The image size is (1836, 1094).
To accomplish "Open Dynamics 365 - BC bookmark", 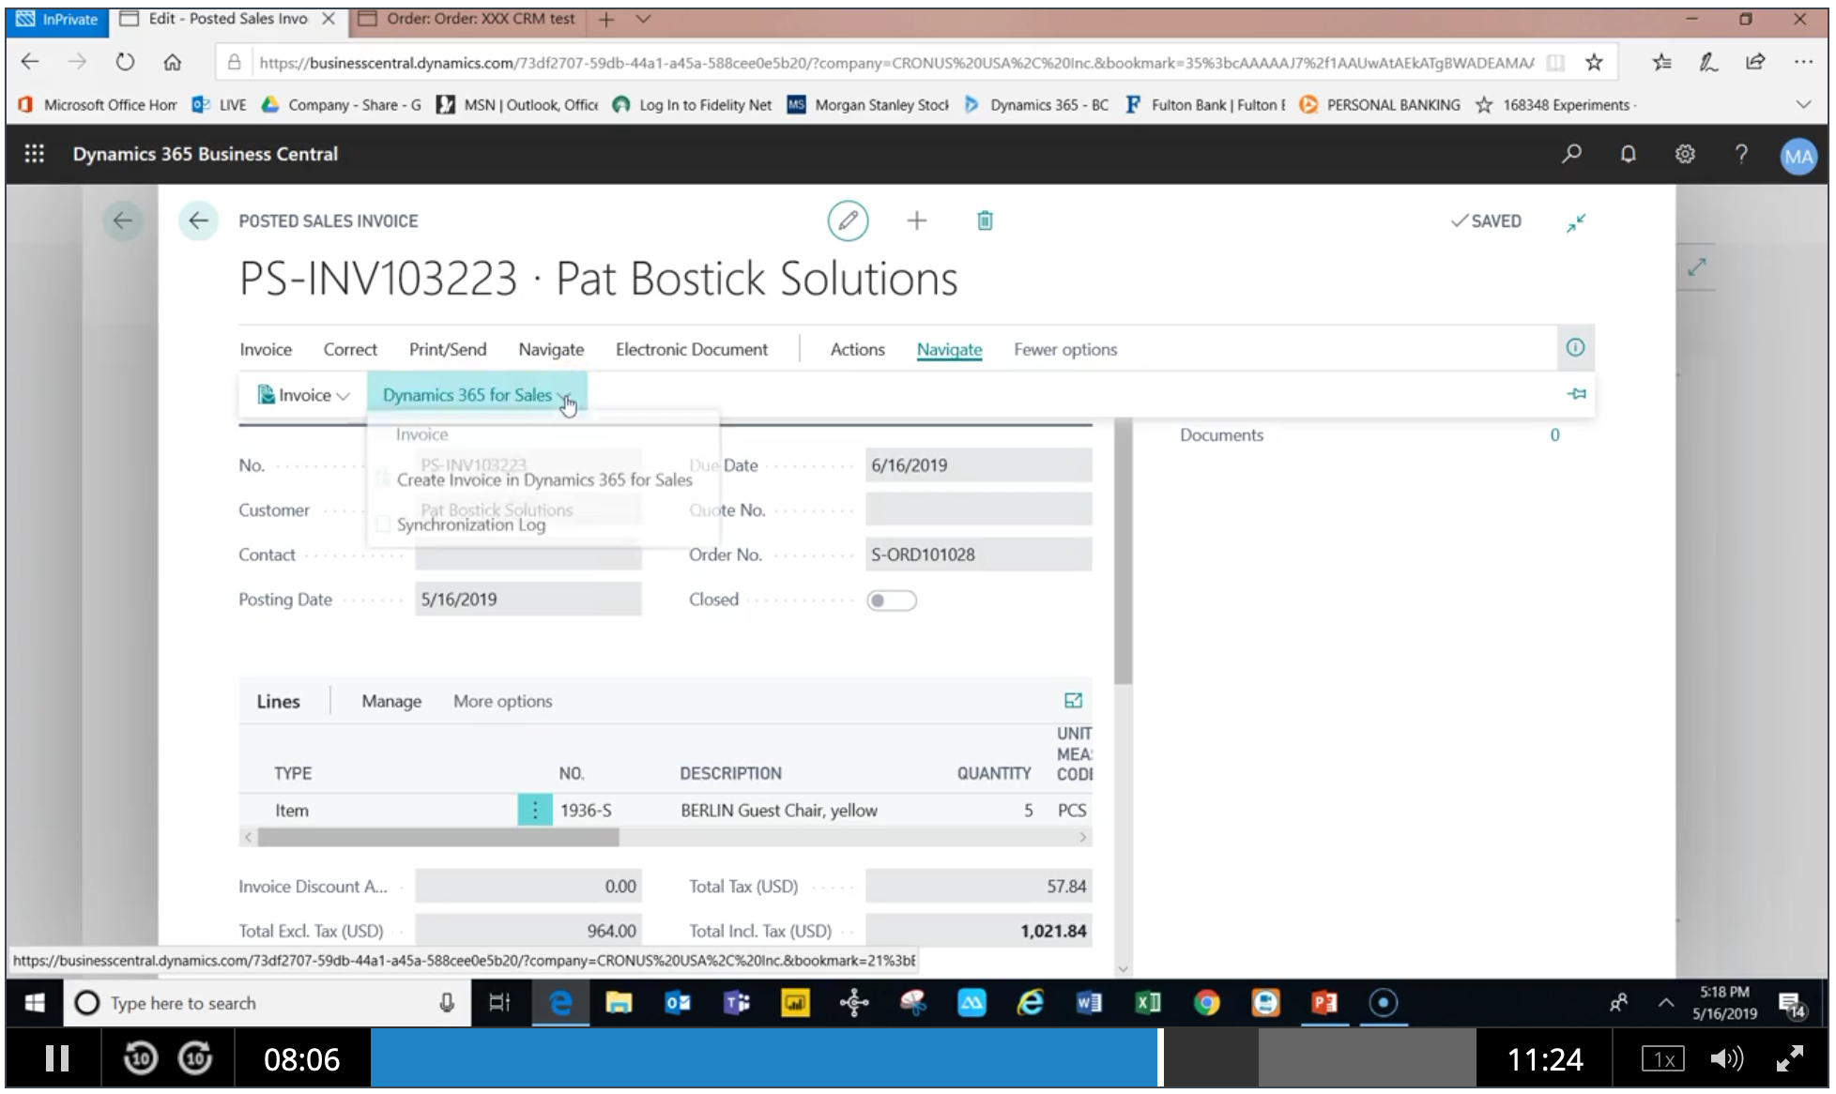I will (x=1037, y=104).
